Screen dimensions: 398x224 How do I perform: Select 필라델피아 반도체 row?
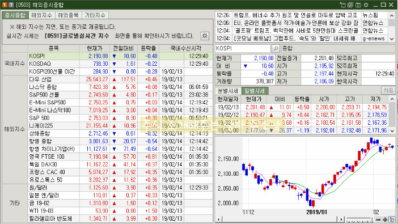[x=120, y=219]
